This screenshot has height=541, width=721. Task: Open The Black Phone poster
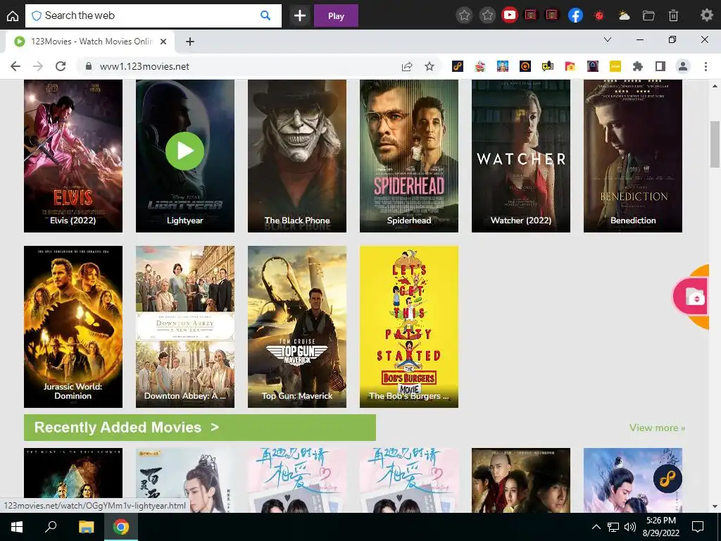297,156
